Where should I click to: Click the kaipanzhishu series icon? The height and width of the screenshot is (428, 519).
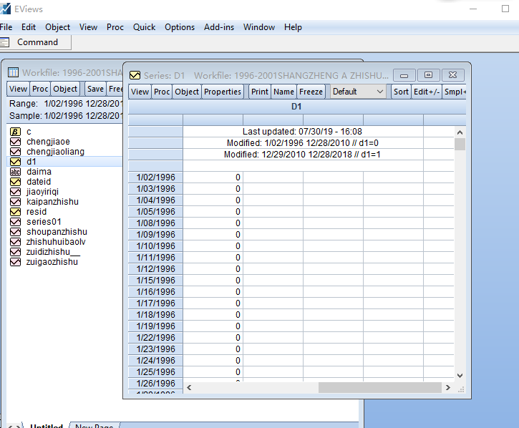pos(14,202)
